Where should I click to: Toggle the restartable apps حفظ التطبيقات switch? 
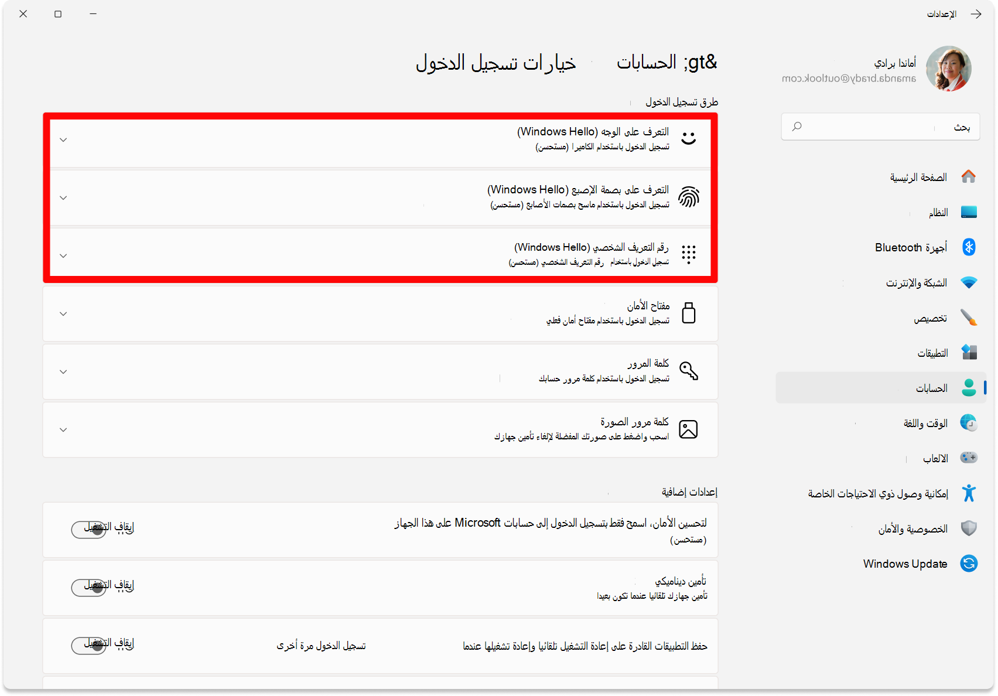click(x=88, y=646)
